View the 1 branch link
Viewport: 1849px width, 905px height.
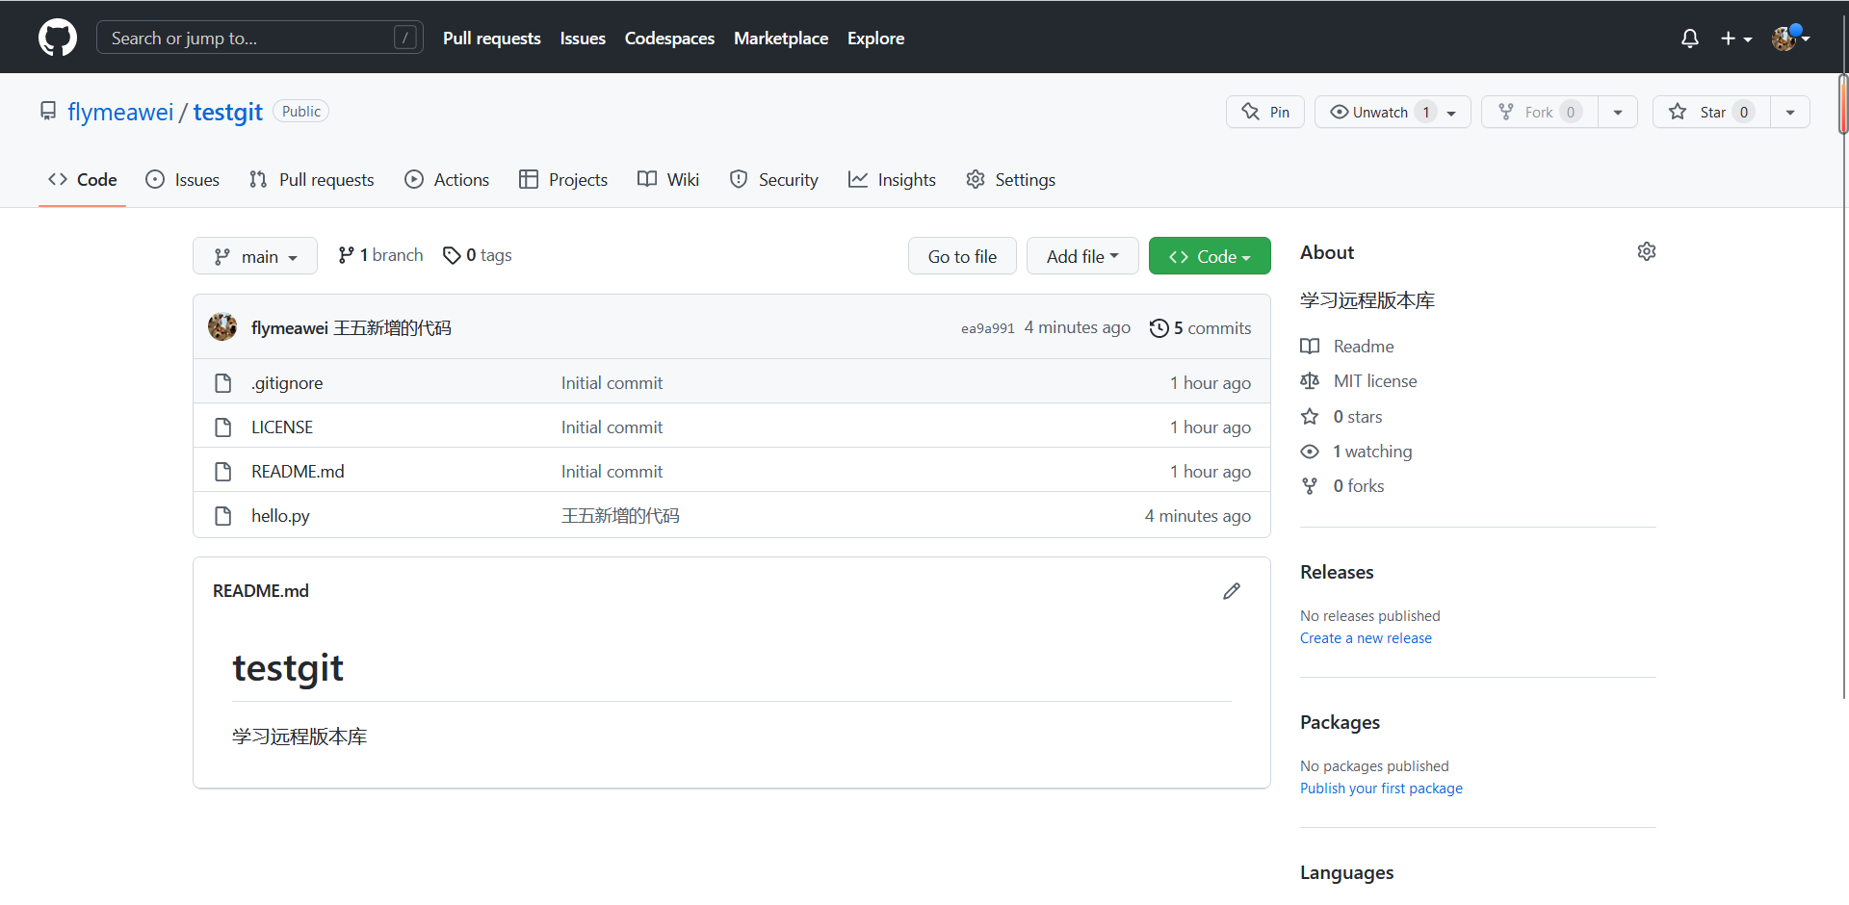[380, 255]
